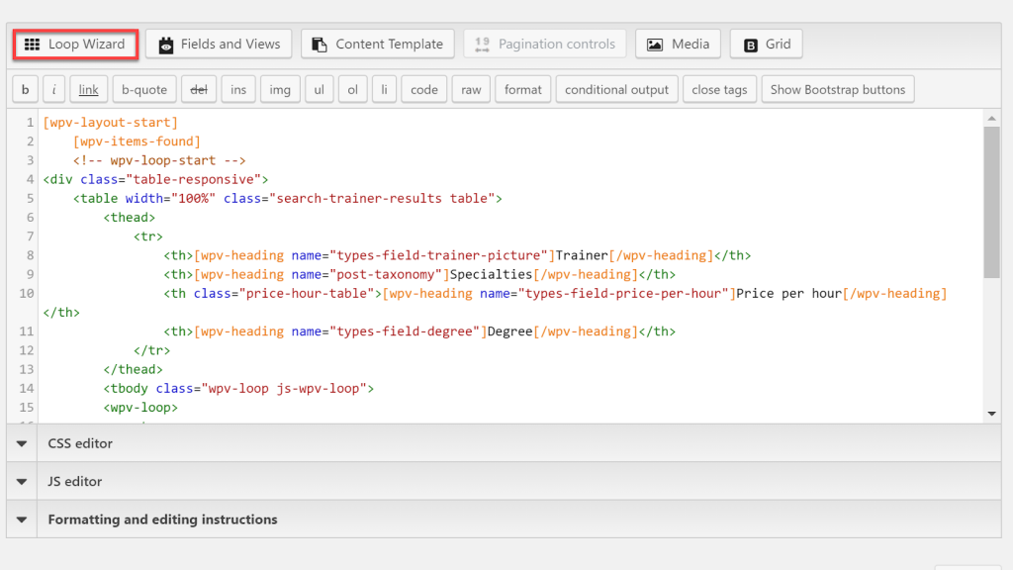Open Fields and Views dialog

tap(219, 45)
